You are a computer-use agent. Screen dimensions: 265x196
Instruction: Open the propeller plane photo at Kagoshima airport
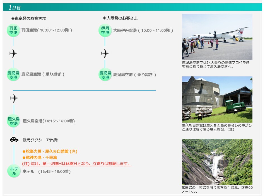tap(217, 37)
